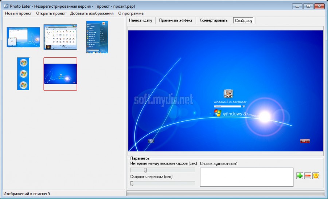Maximize the Photo Eater window
328x199 pixels.
[x=308, y=6]
